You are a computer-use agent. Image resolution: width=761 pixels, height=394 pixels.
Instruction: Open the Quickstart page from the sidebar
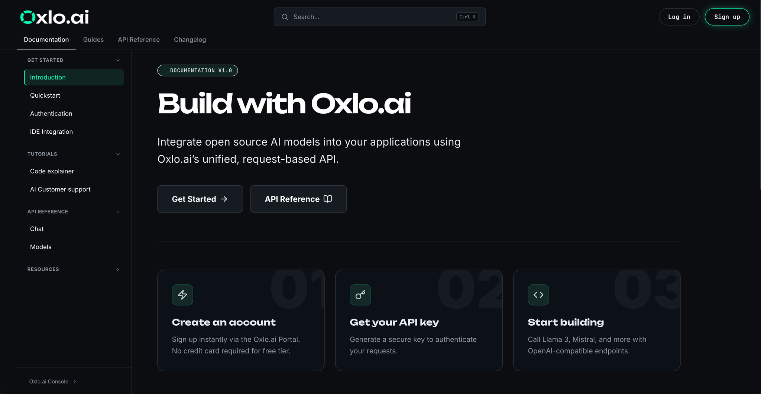pos(45,95)
